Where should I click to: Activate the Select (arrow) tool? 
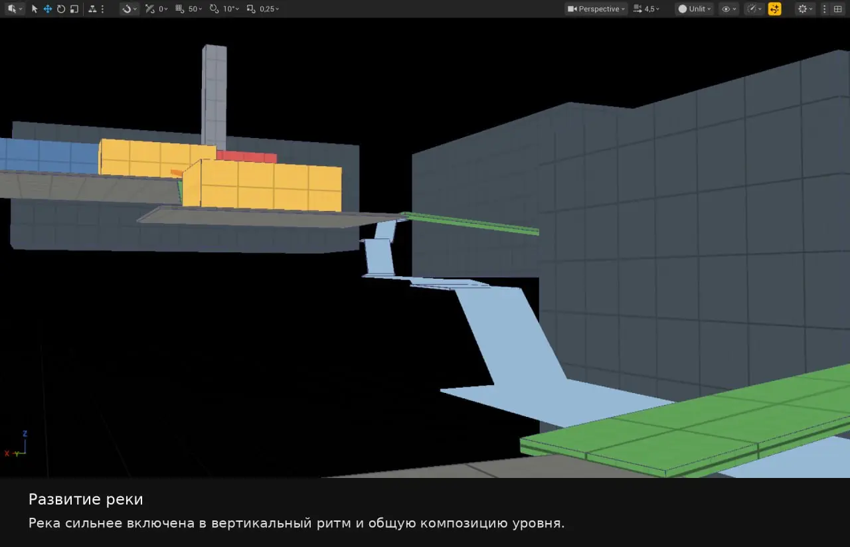pyautogui.click(x=35, y=9)
